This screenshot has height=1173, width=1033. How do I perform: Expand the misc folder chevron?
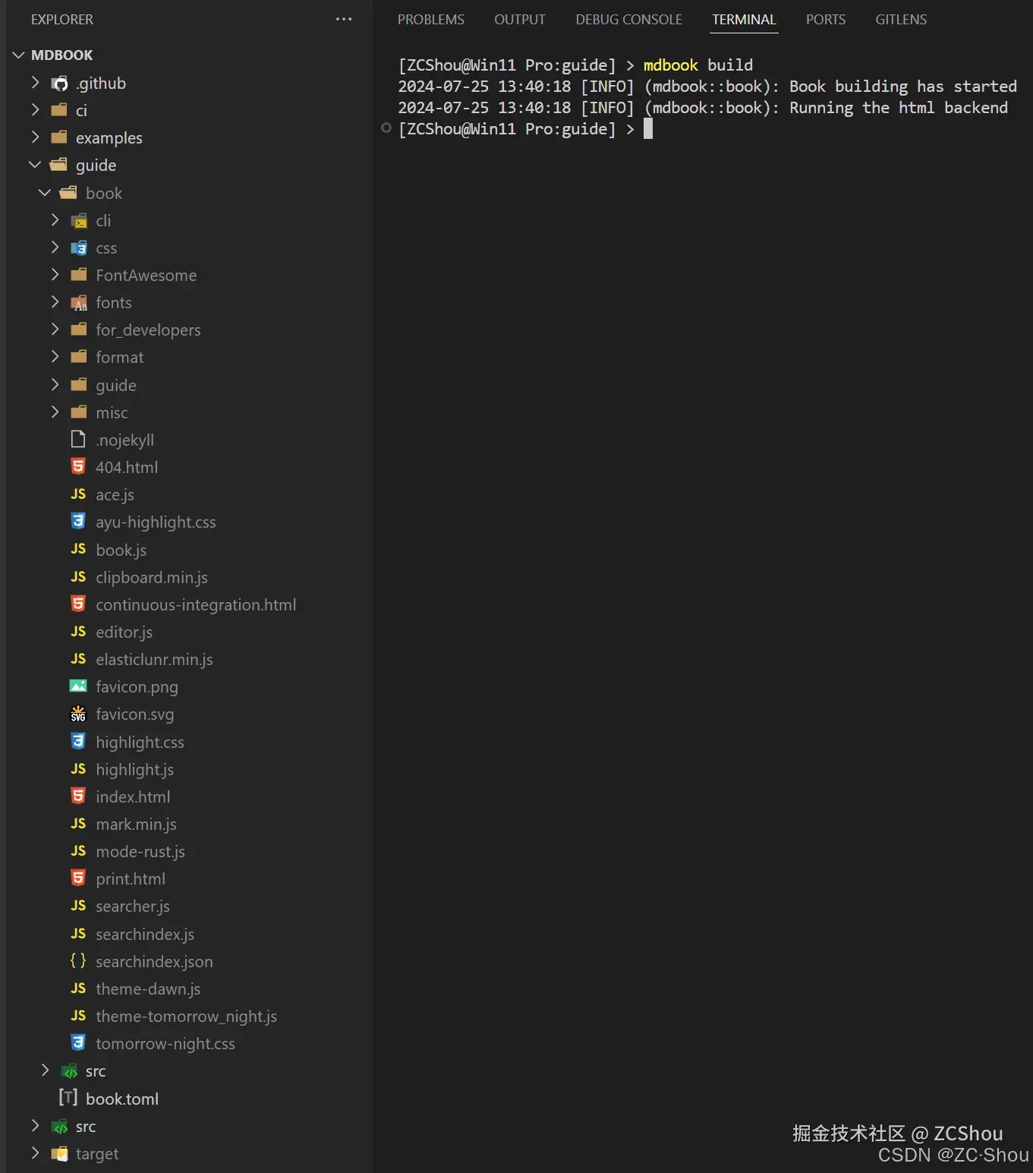coord(55,412)
